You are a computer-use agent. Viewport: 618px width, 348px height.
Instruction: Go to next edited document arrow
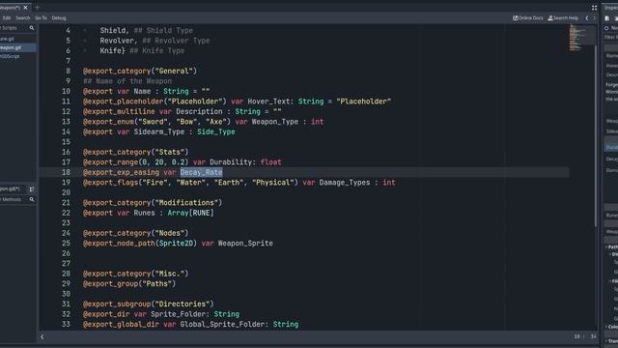click(x=595, y=18)
